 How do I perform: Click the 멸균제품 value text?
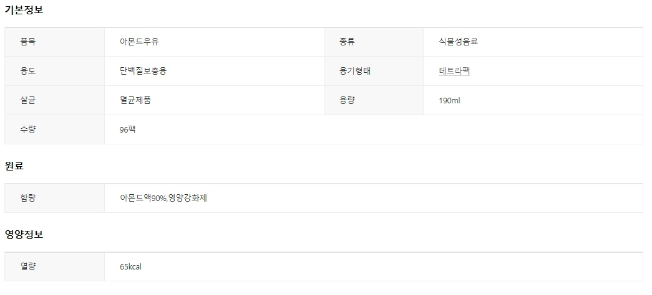tap(135, 100)
